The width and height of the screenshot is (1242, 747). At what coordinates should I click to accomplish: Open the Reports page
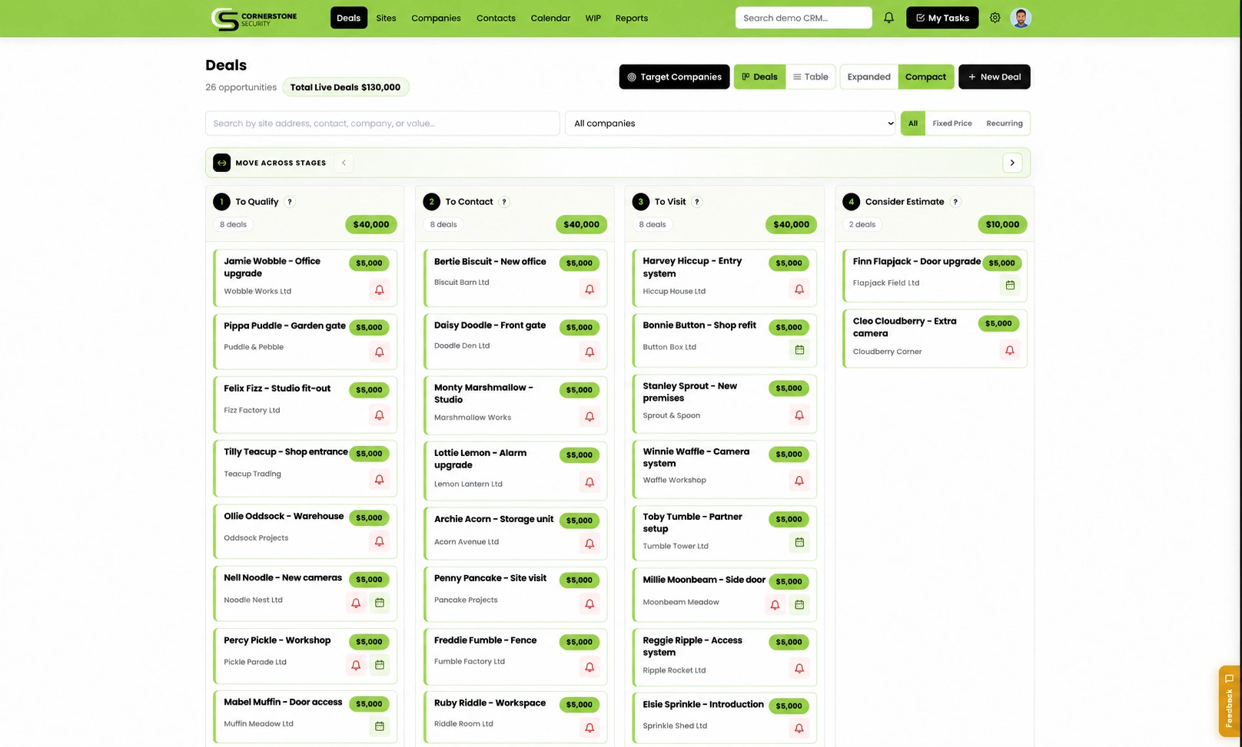point(631,18)
